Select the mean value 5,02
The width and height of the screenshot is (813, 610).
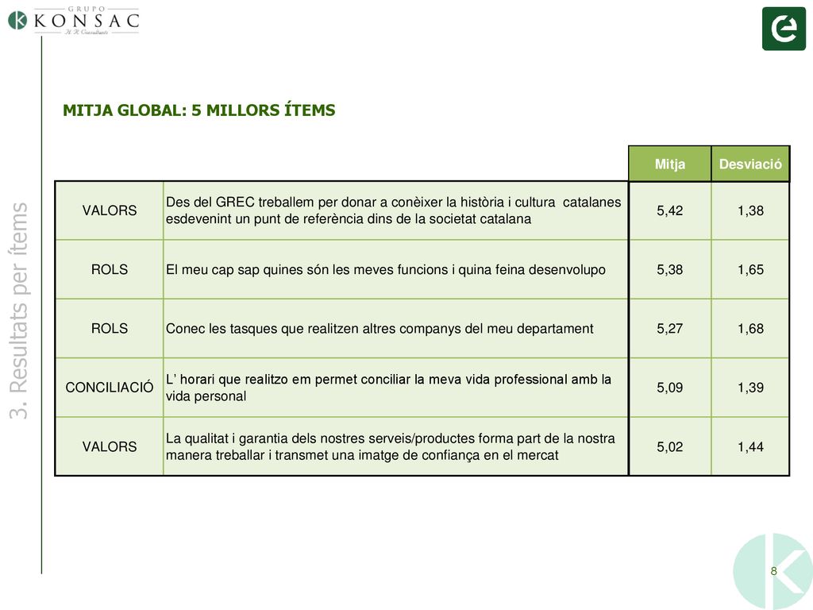click(669, 446)
